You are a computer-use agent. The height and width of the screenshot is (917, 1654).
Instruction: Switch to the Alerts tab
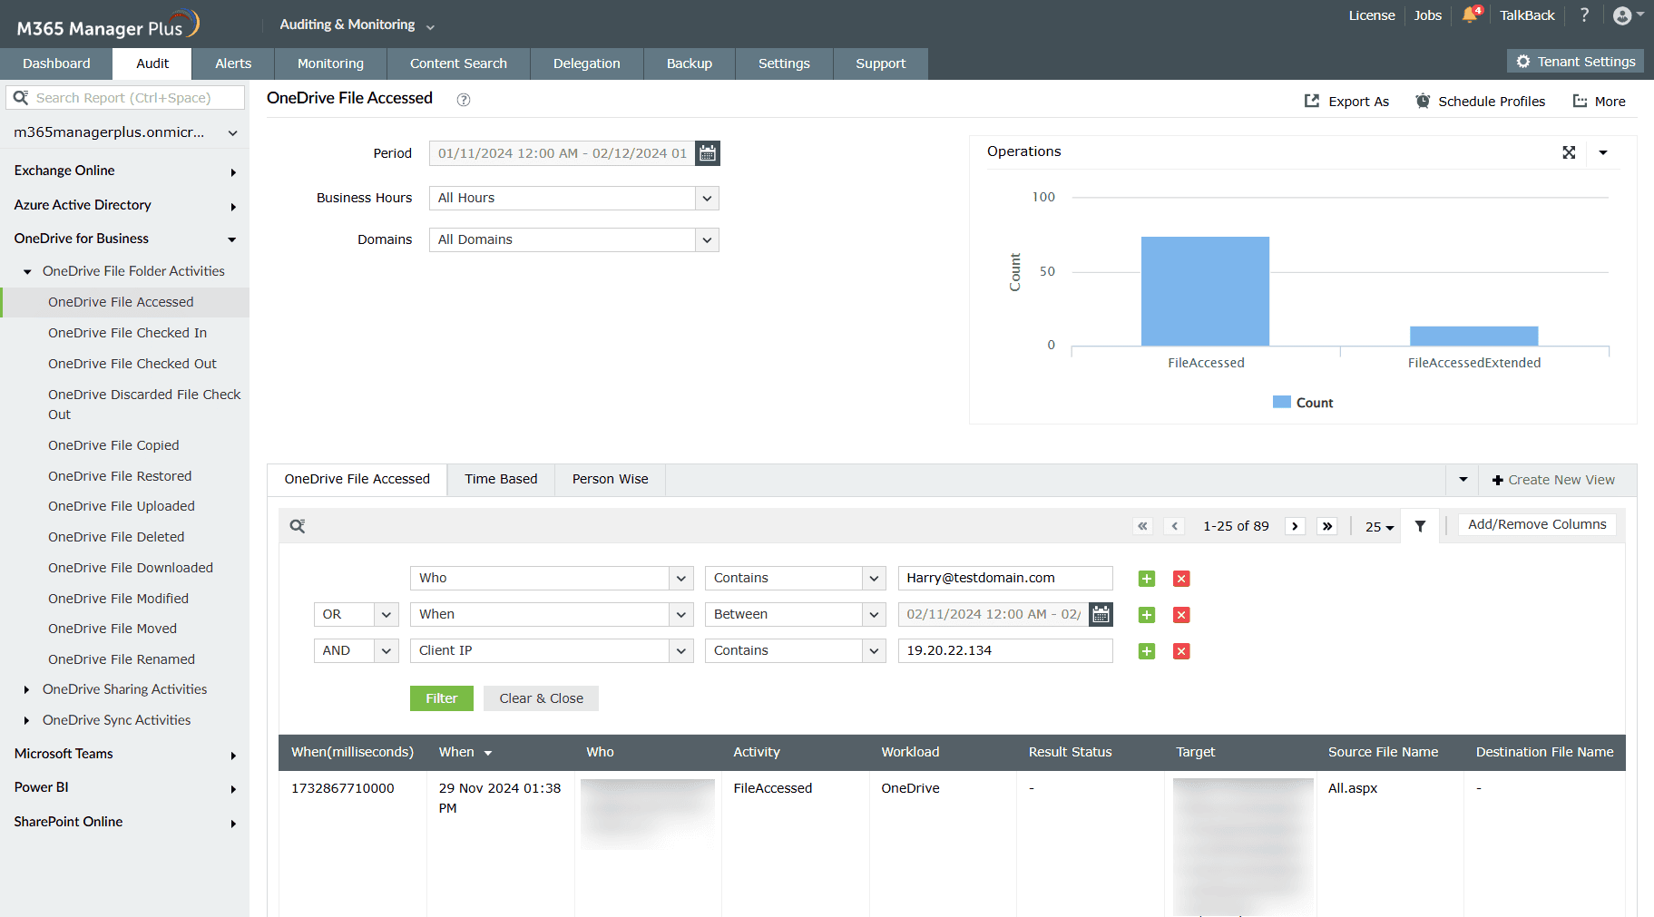pyautogui.click(x=233, y=63)
